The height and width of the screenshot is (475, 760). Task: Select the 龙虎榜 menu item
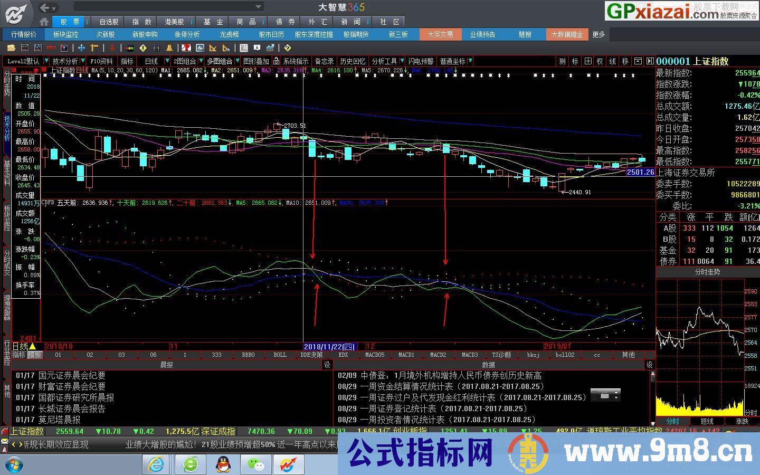click(229, 34)
